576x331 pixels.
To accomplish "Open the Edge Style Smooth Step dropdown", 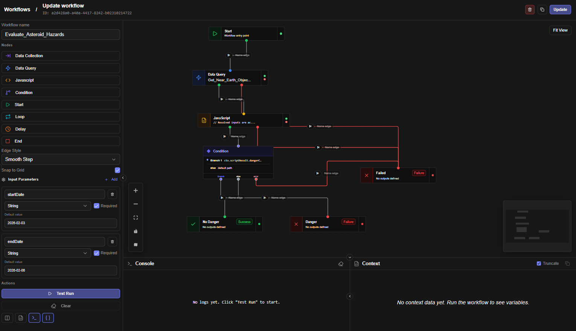I will (61, 159).
